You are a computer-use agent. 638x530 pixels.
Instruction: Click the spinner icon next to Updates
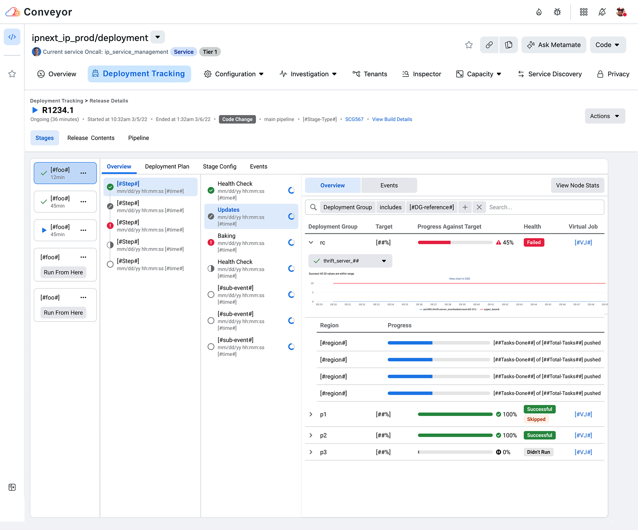point(291,216)
